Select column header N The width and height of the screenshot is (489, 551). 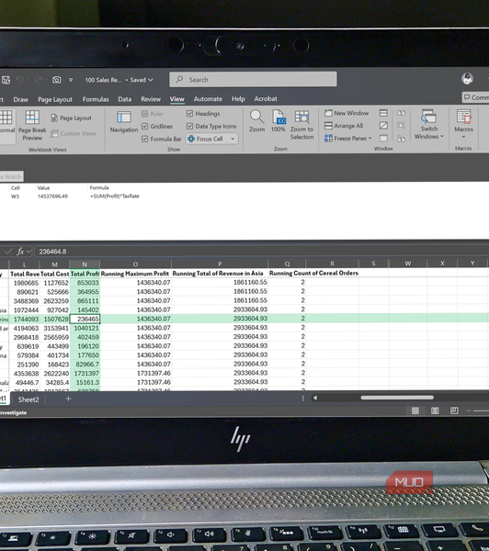[x=85, y=264]
